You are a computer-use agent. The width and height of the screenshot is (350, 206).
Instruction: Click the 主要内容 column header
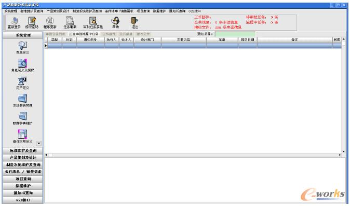click(x=183, y=40)
